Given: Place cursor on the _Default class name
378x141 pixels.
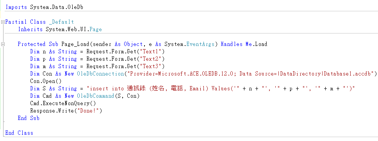Looking at the screenshot, I should tap(61, 22).
